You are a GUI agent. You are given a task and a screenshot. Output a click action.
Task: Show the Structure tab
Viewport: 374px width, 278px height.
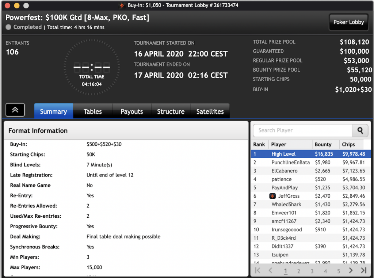click(171, 111)
